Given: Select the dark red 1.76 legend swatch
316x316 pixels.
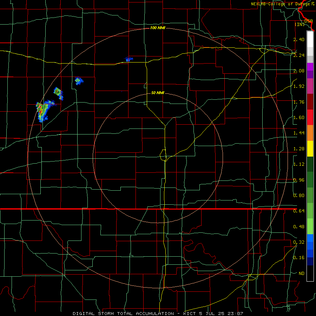Looking at the screenshot, I should coord(310,102).
